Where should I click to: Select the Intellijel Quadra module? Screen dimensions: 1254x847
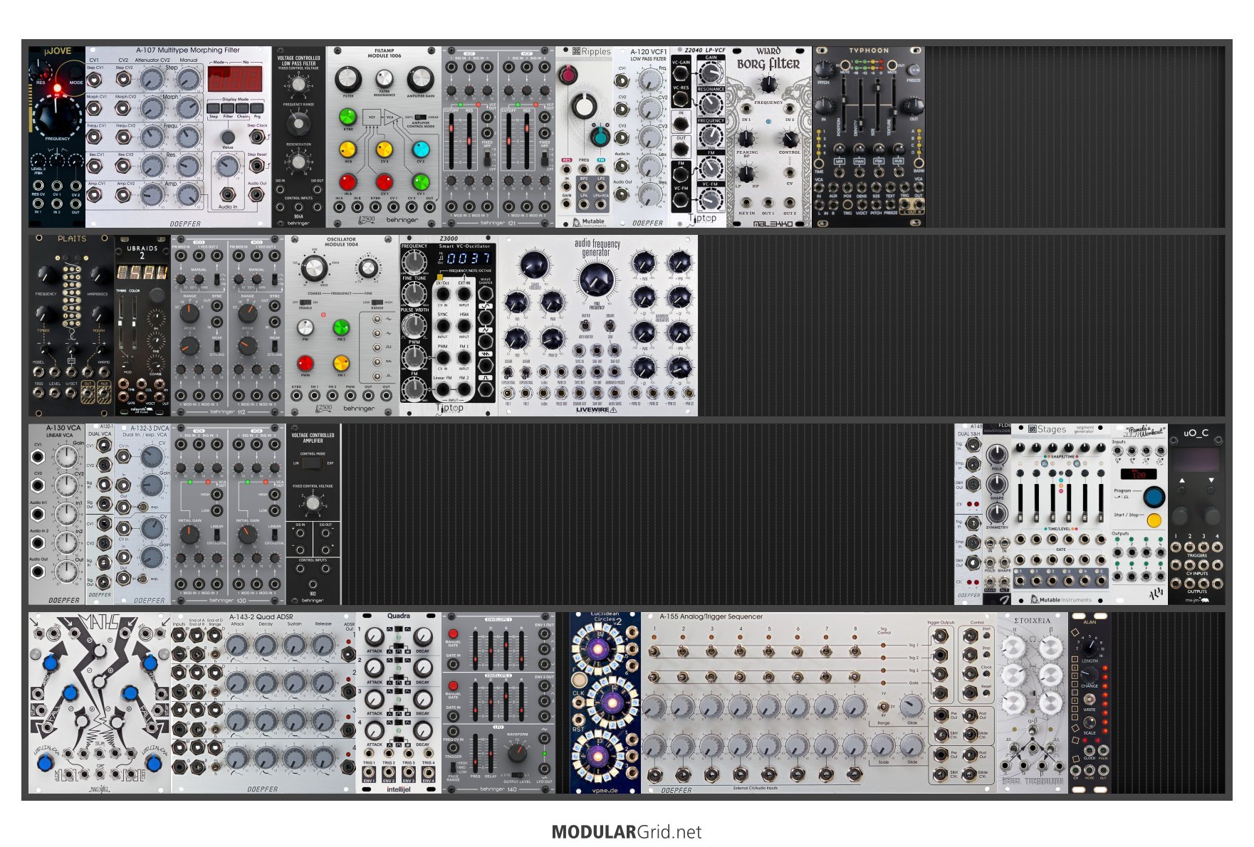pos(399,703)
